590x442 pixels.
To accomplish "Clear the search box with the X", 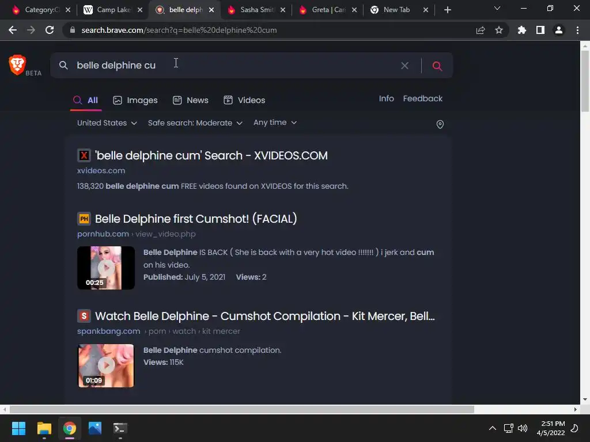I will coord(405,66).
